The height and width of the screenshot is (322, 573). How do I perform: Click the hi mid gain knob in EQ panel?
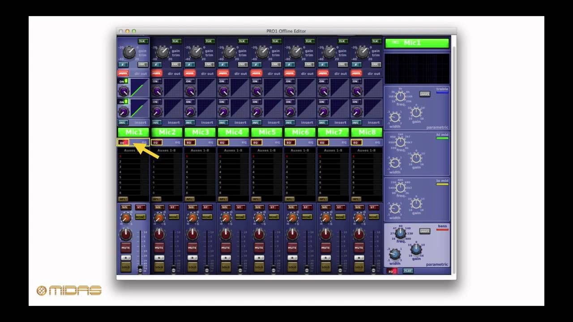(x=416, y=158)
